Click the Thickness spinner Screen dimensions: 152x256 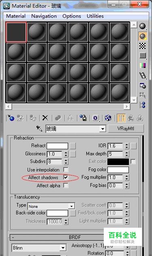click(x=66, y=221)
